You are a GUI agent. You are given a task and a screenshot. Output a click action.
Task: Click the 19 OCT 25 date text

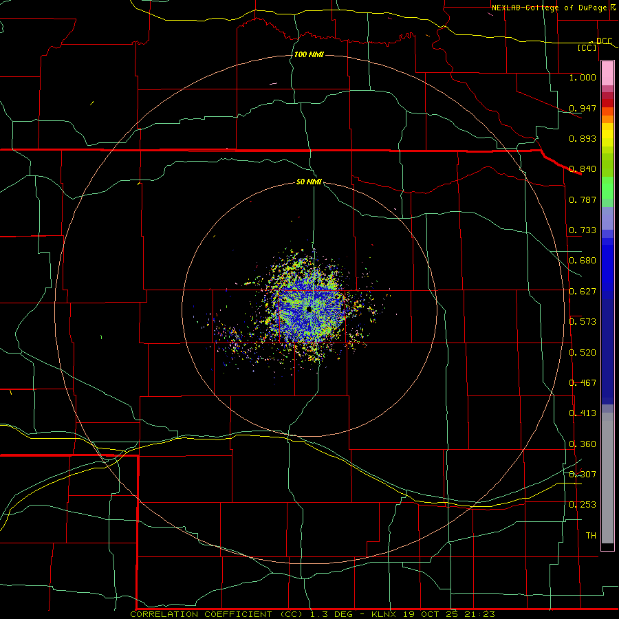(x=431, y=614)
